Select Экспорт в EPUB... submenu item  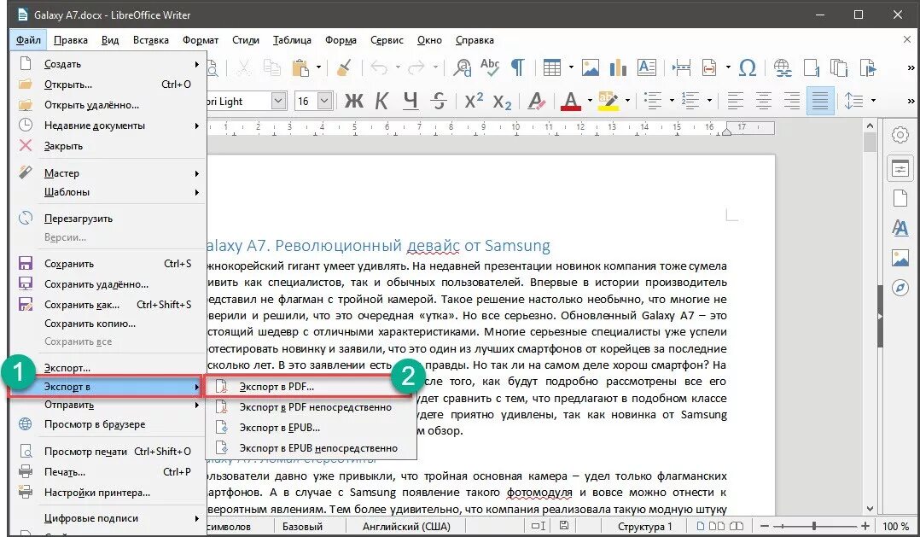tap(311, 427)
